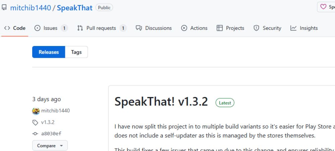Select the Releases toggle button

coord(49,52)
